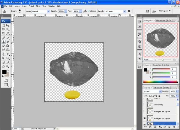
Task: Select the Zoom tool
Action: pos(8,67)
